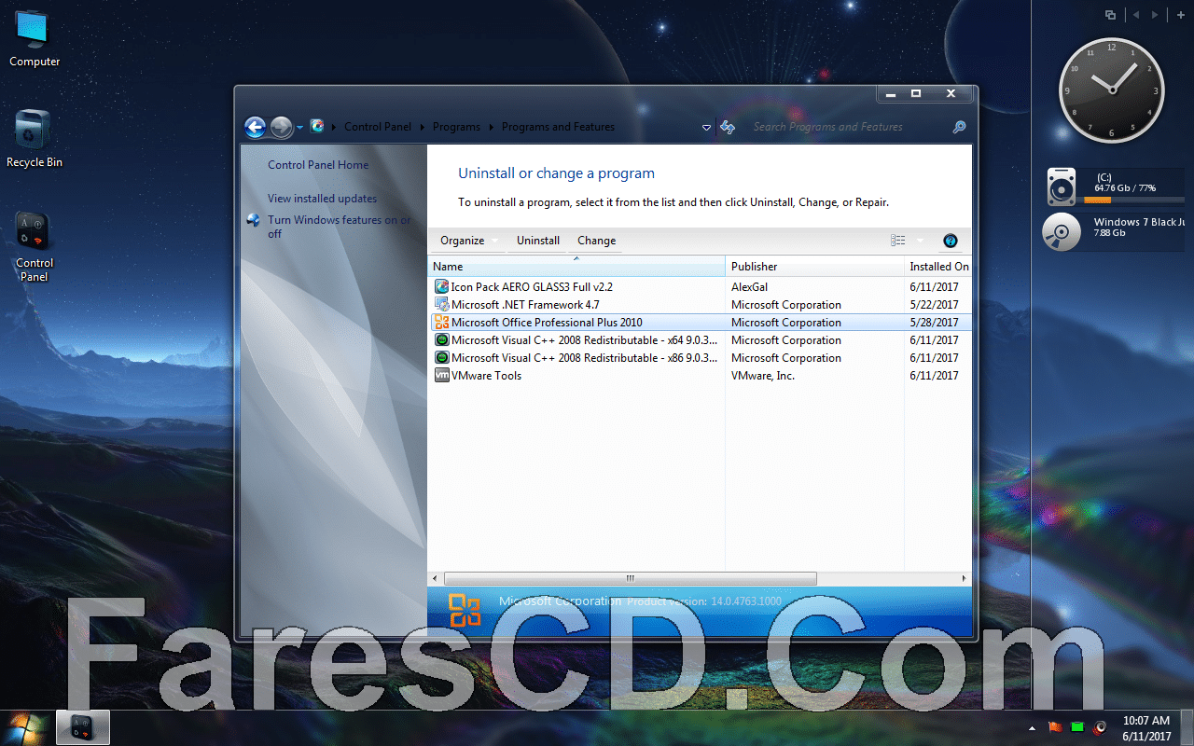Expand the arrow after Control Panel breadcrumb
Image resolution: width=1194 pixels, height=746 pixels.
[x=422, y=127]
